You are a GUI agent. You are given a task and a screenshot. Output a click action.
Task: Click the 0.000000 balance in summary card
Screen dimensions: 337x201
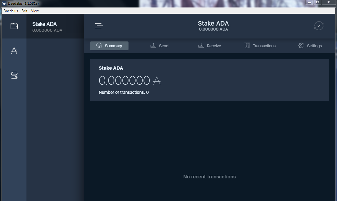click(x=130, y=81)
